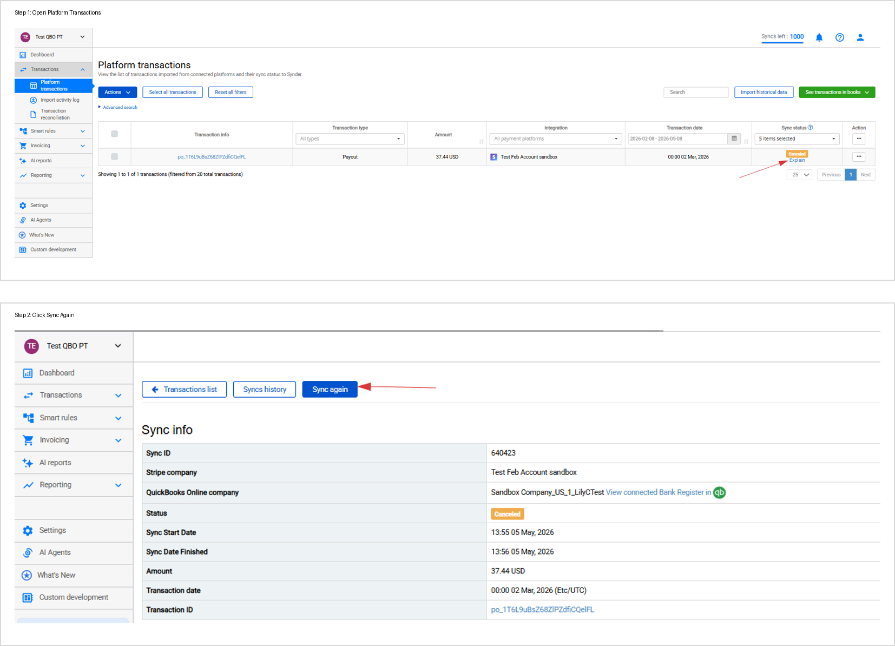The width and height of the screenshot is (895, 646).
Task: Expand the Advanced search section
Action: [x=118, y=107]
